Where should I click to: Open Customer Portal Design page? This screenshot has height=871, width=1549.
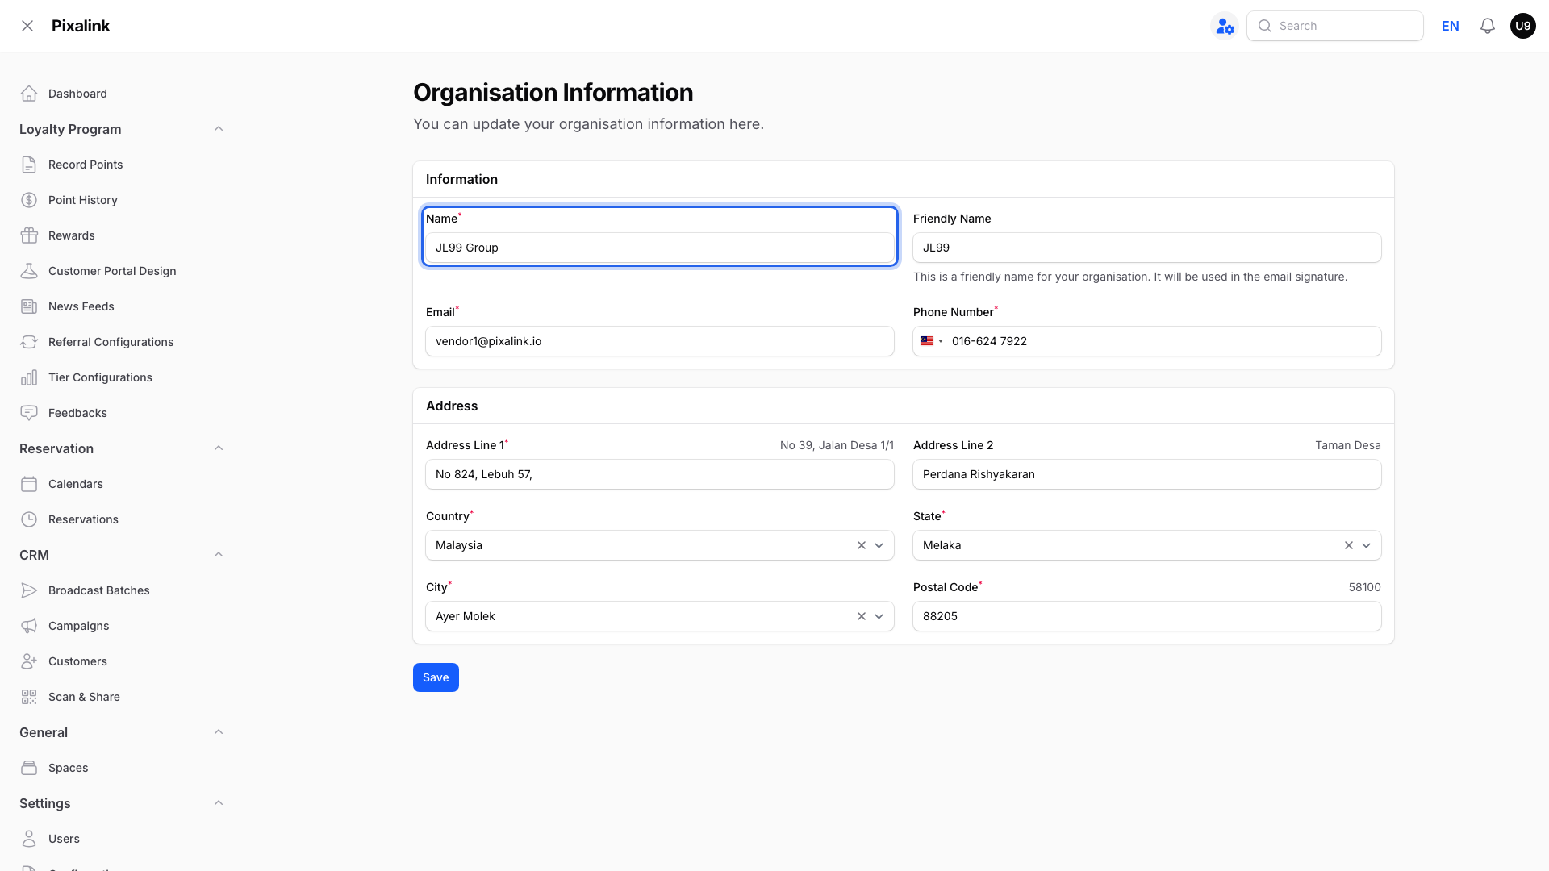pos(112,271)
